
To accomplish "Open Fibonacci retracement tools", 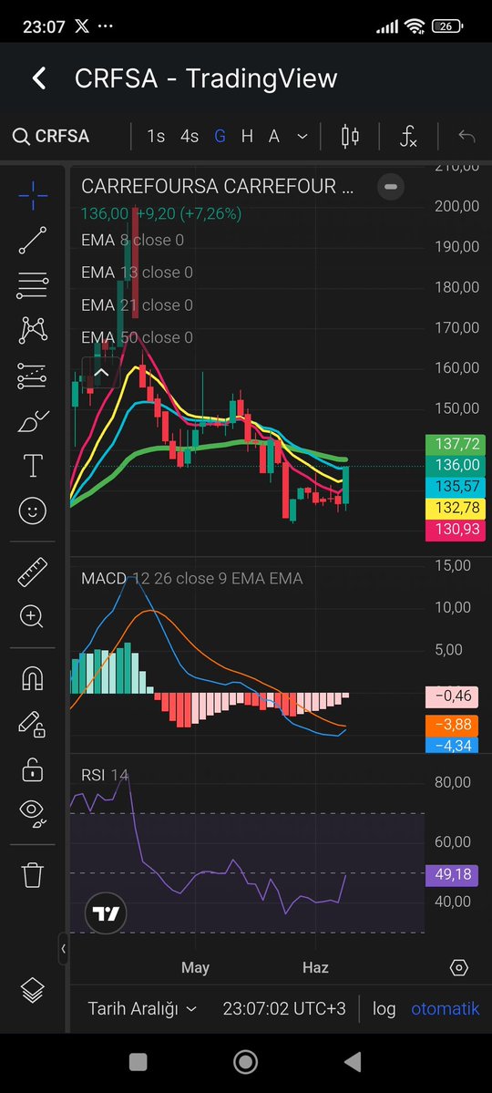I will (x=33, y=285).
